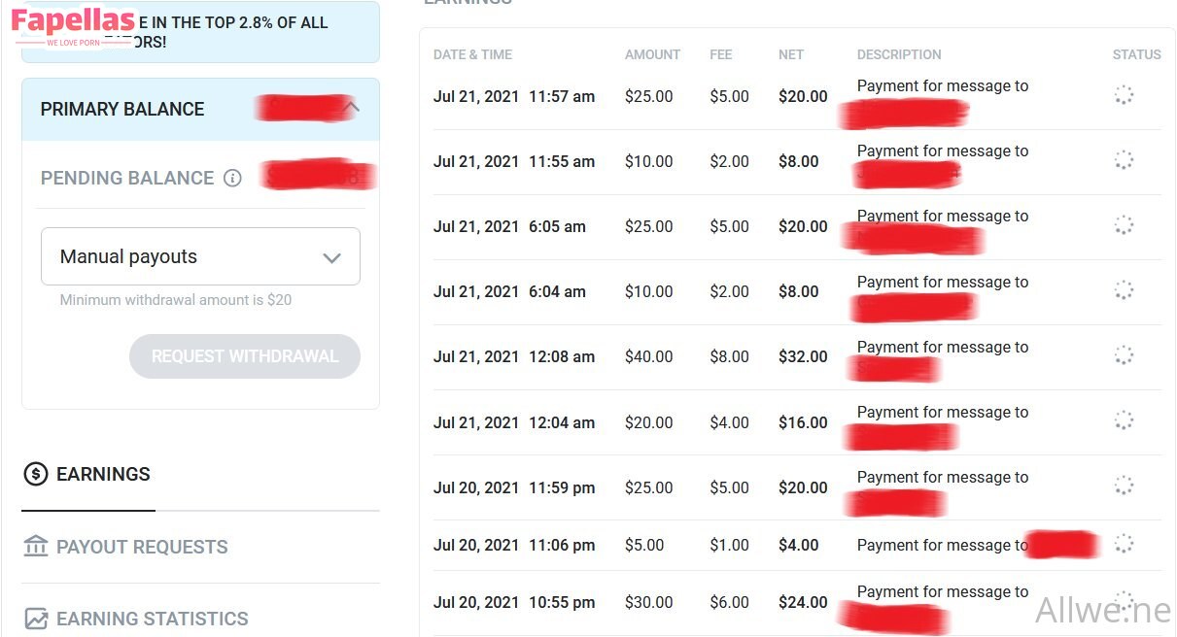Click the Amount column header
The height and width of the screenshot is (637, 1177).
(652, 54)
